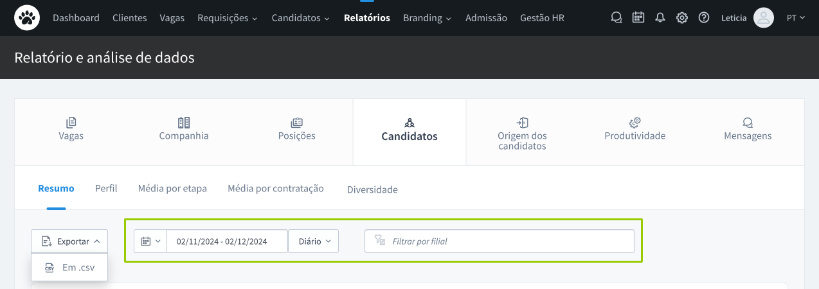Click the help question mark icon
Screen dimensions: 819x289
(704, 18)
